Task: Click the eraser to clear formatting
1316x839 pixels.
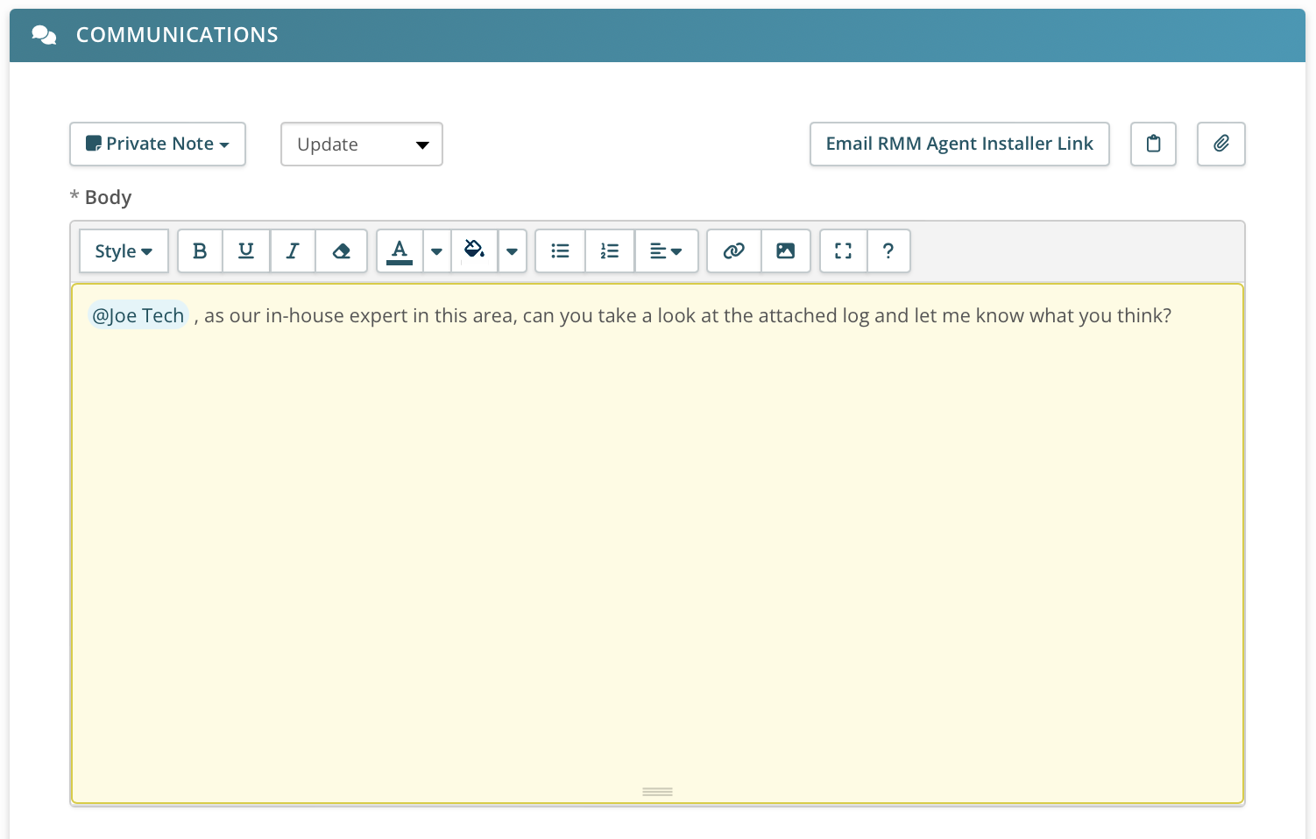Action: point(341,251)
